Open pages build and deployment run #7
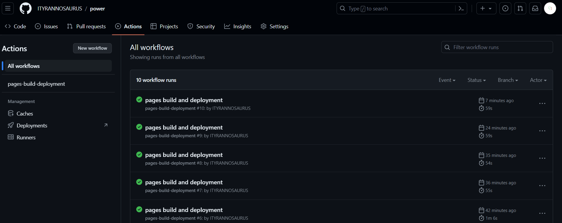Screen dimensions: 562x223 coord(184,182)
